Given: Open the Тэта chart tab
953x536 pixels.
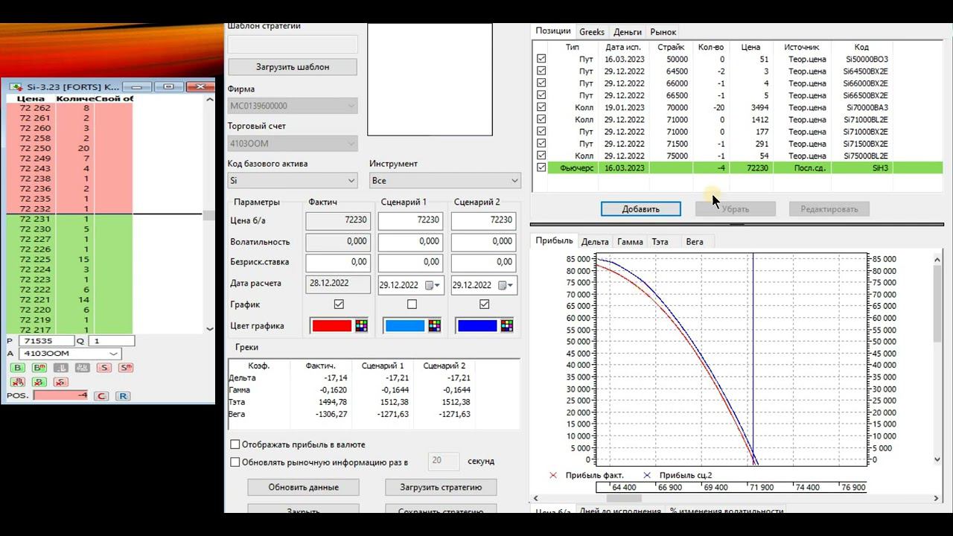Looking at the screenshot, I should point(660,242).
